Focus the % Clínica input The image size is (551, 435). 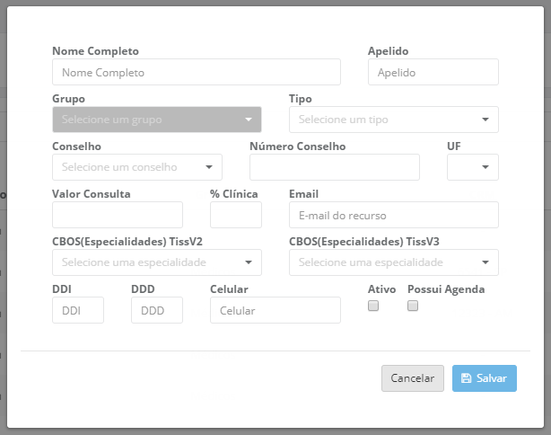point(236,215)
